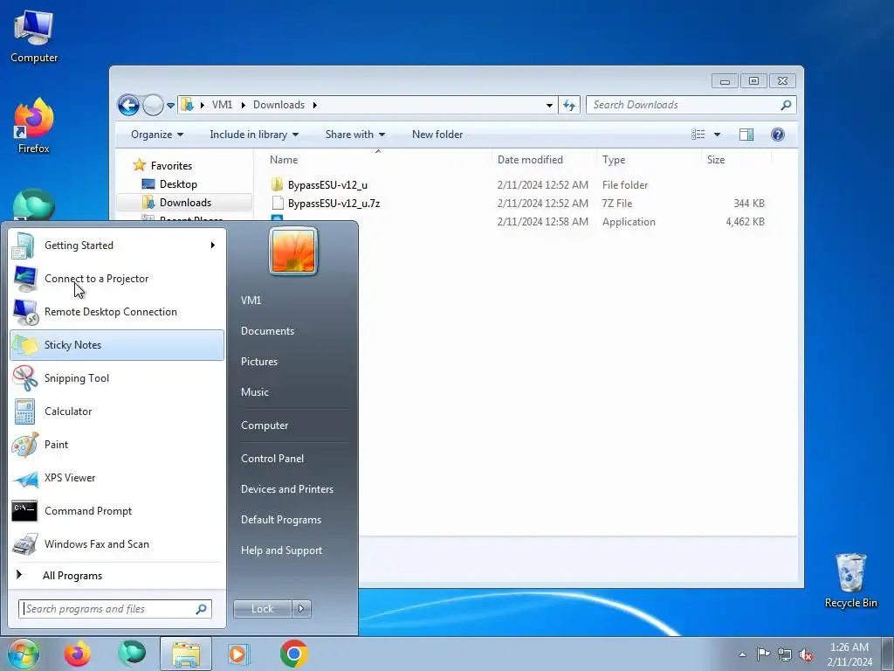Viewport: 894px width, 671px height.
Task: Sort files by the Name column header
Action: click(x=376, y=160)
